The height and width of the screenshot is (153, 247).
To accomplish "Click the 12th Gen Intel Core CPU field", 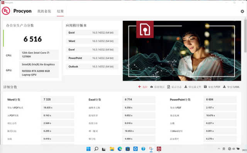I will coord(39,55).
